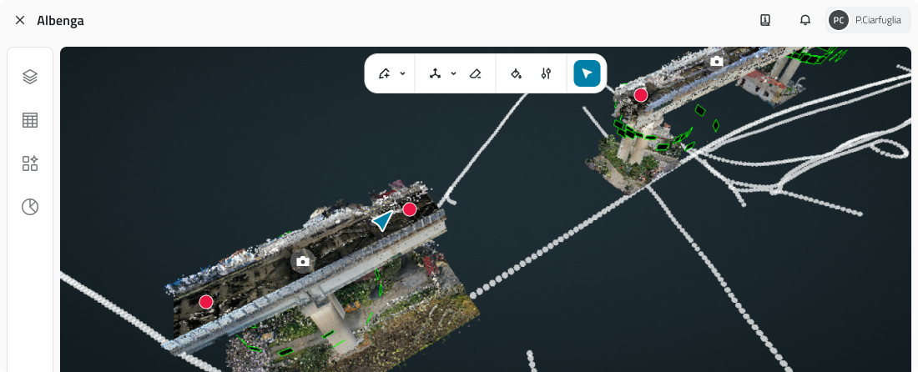Open the notifications bell
This screenshot has width=918, height=372.
coord(805,20)
